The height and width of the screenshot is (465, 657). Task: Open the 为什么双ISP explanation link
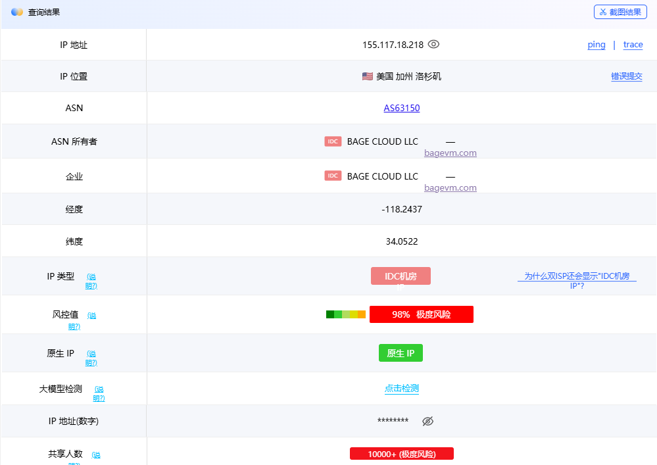point(576,281)
